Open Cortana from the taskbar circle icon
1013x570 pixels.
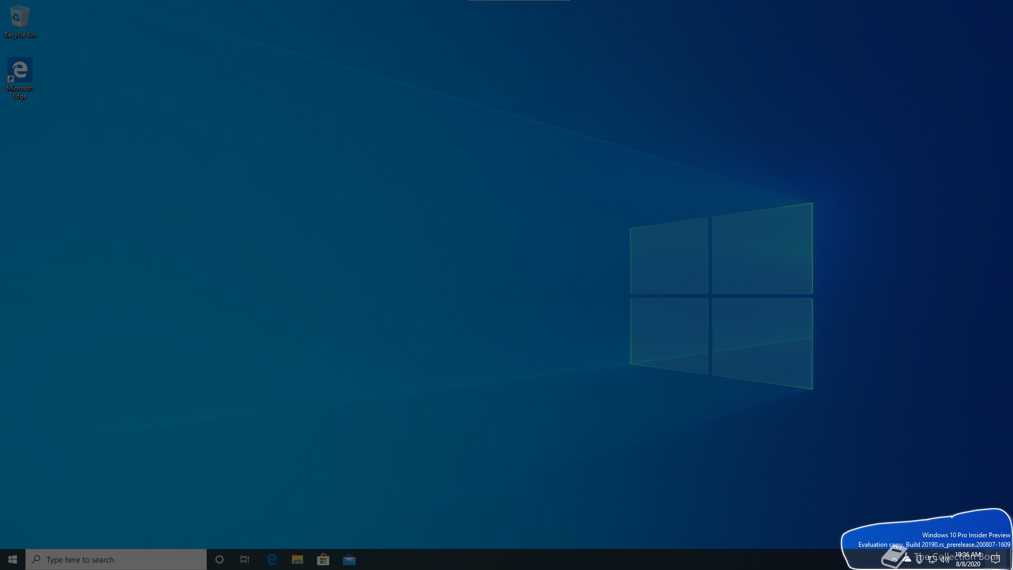pos(219,559)
